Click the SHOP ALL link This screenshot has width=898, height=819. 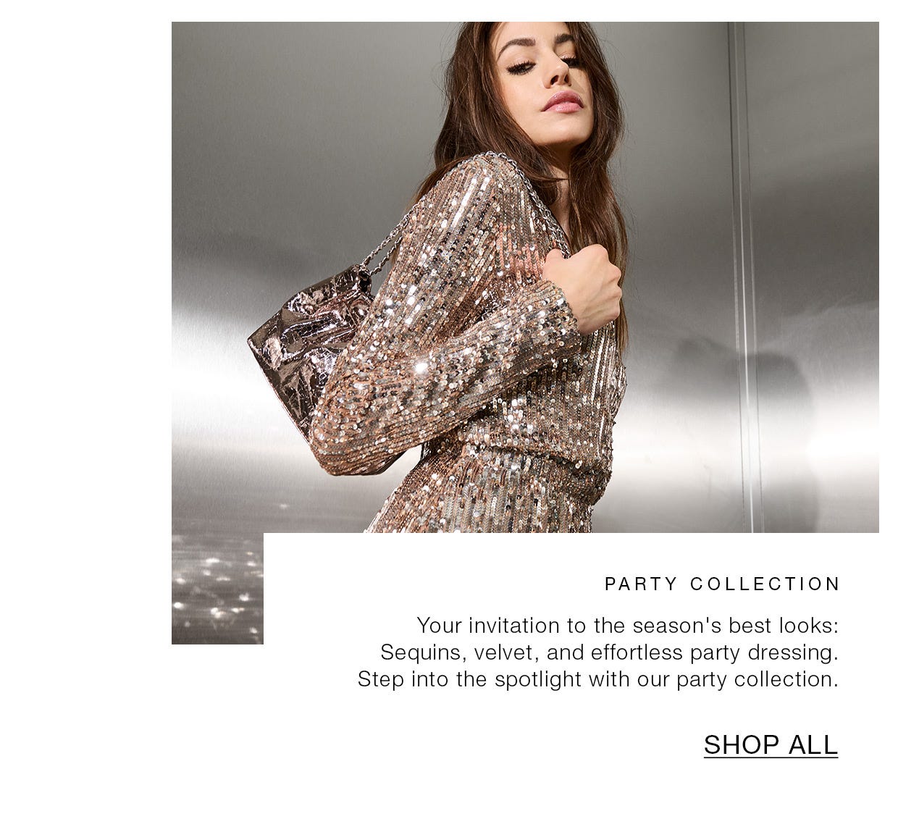pos(771,744)
